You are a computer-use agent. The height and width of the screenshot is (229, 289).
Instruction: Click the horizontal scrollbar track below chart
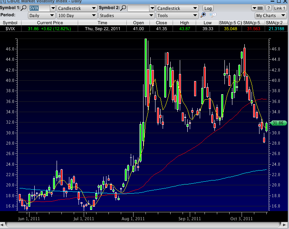144,225
